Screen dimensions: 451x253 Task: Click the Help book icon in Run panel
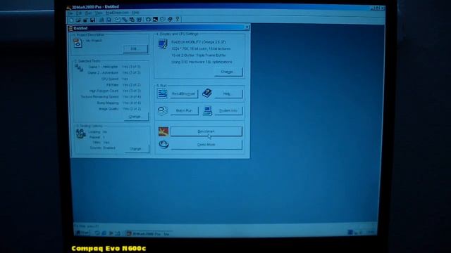tap(206, 93)
